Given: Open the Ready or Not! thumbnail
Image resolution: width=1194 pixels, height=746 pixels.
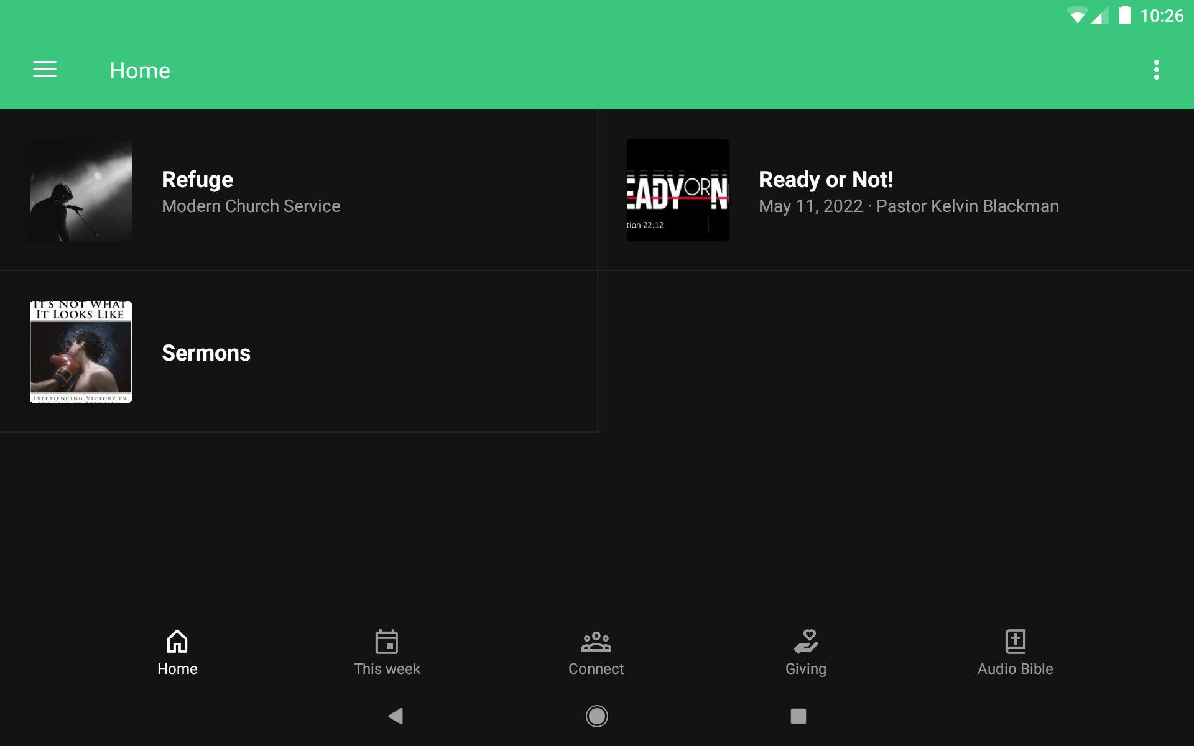Looking at the screenshot, I should click(x=677, y=190).
